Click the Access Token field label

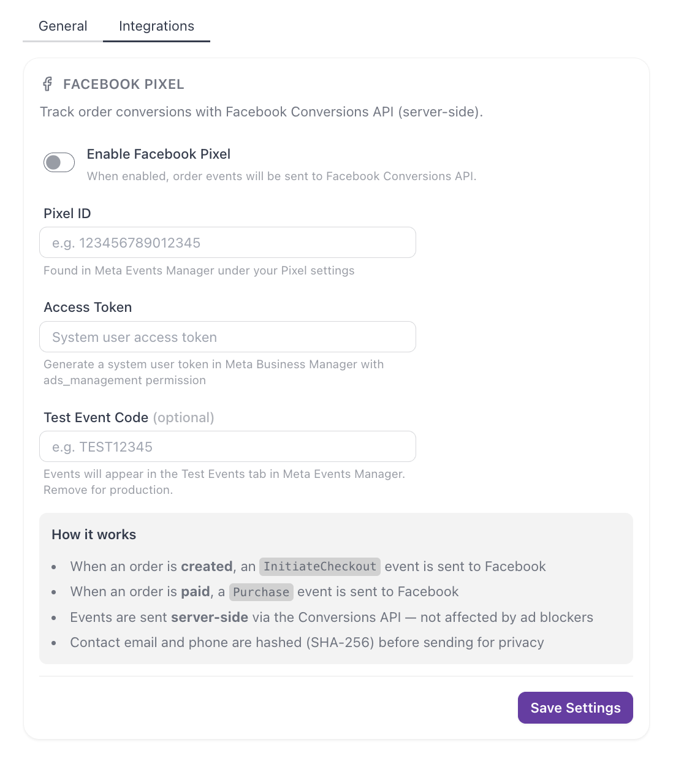coord(88,308)
